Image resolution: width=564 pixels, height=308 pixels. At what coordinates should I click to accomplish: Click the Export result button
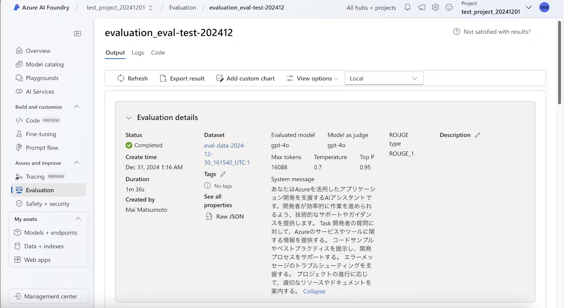click(x=182, y=78)
